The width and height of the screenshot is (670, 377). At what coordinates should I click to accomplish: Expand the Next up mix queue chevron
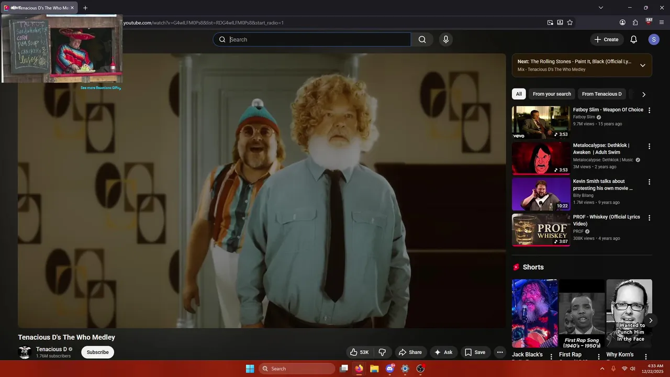coord(642,65)
